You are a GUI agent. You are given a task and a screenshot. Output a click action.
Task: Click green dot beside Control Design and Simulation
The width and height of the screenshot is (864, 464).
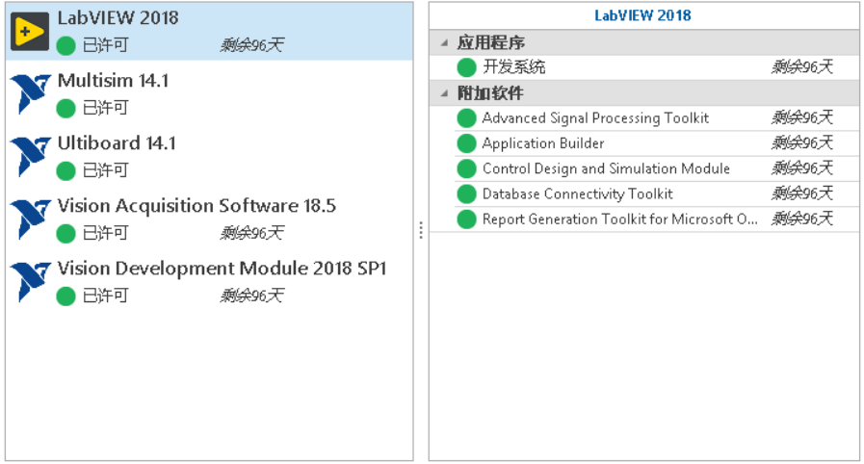(x=466, y=169)
